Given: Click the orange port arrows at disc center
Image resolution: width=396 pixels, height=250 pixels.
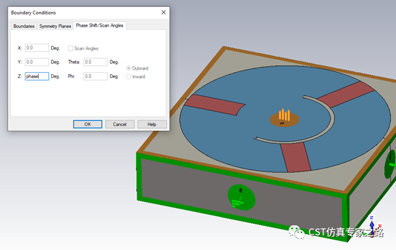Looking at the screenshot, I should click(284, 115).
